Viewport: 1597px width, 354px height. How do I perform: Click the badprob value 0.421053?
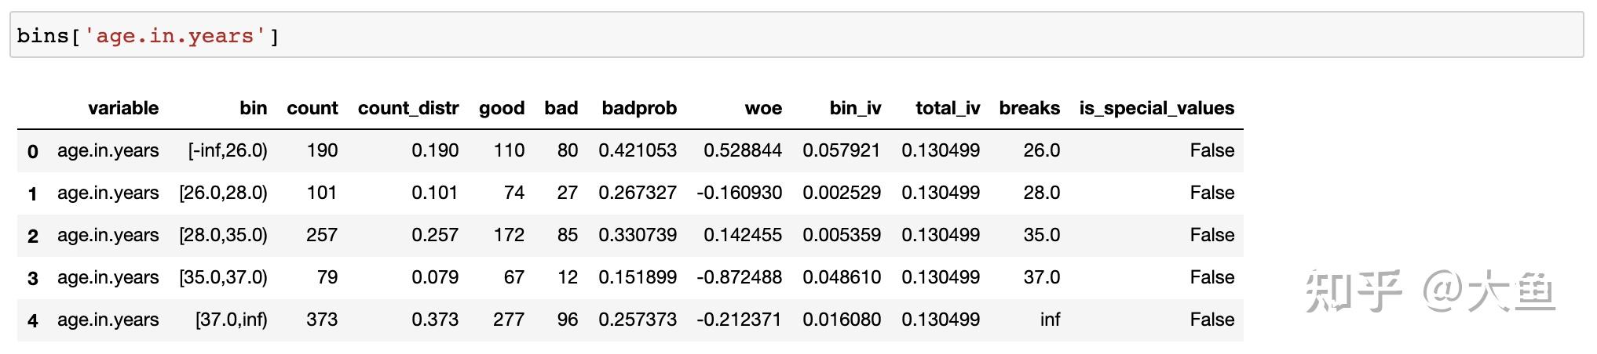(637, 150)
